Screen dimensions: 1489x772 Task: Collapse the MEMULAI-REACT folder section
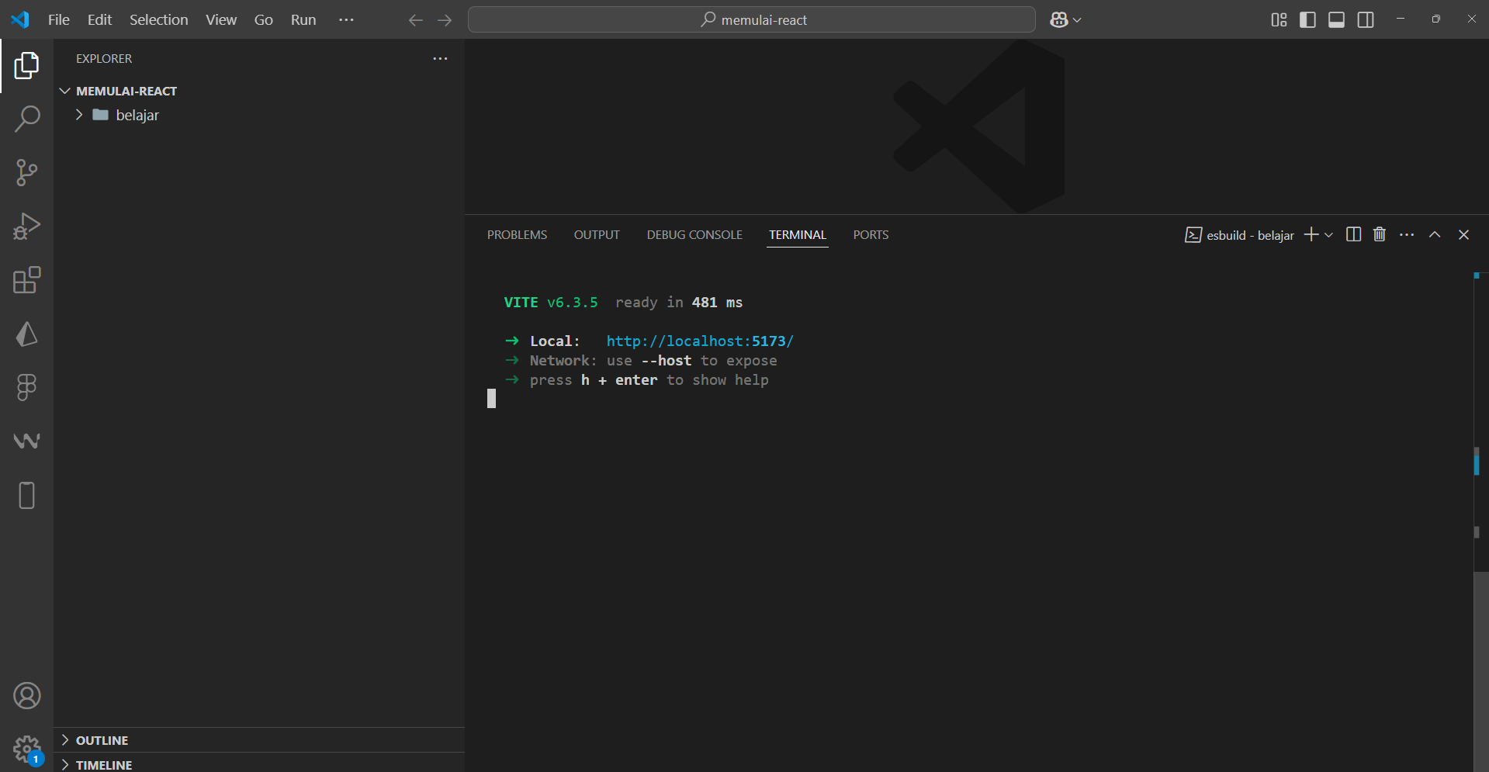point(65,91)
